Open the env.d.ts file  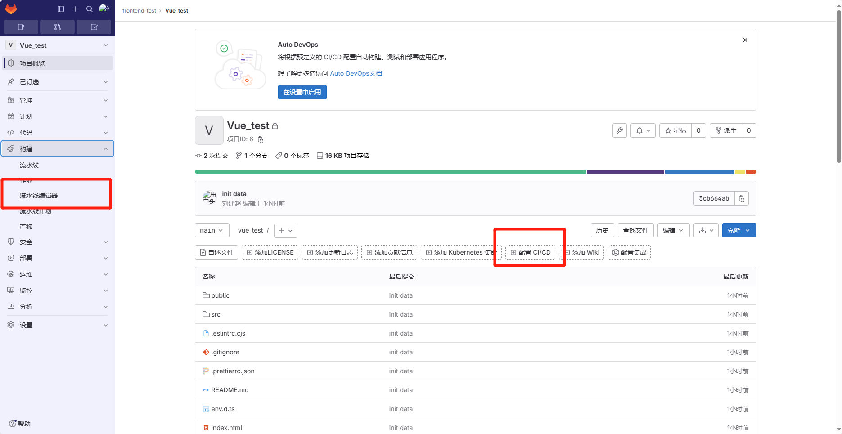click(223, 409)
